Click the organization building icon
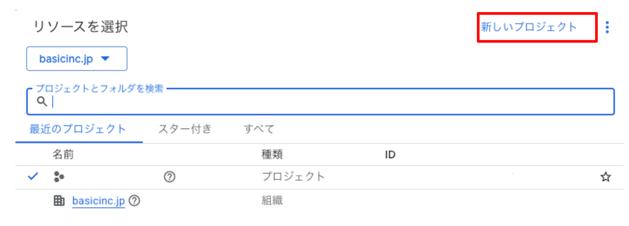629x226 pixels. pyautogui.click(x=59, y=201)
